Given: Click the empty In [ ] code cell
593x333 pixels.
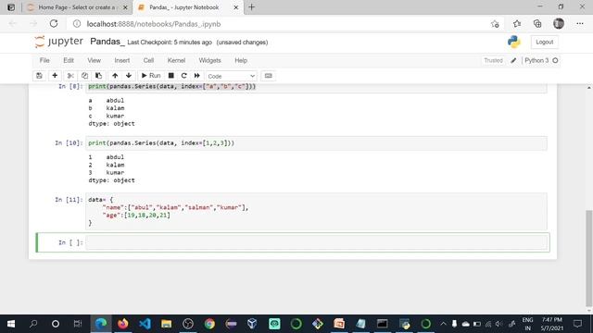Looking at the screenshot, I should coord(317,242).
